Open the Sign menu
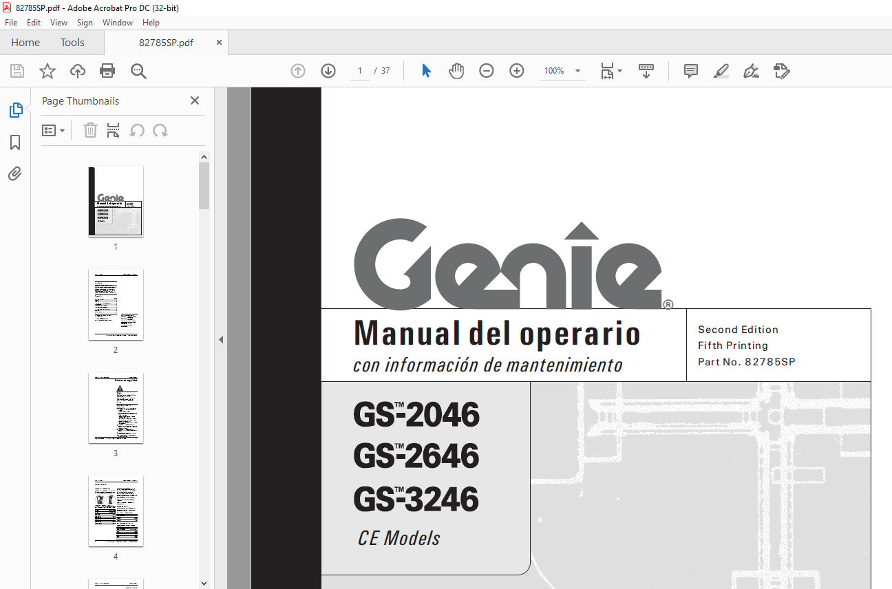The height and width of the screenshot is (589, 892). click(x=85, y=23)
